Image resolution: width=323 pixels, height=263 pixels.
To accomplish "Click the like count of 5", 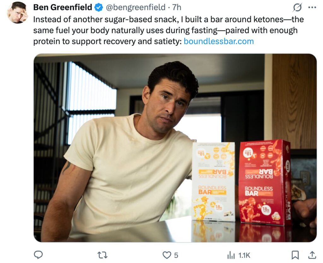I will pos(176,255).
